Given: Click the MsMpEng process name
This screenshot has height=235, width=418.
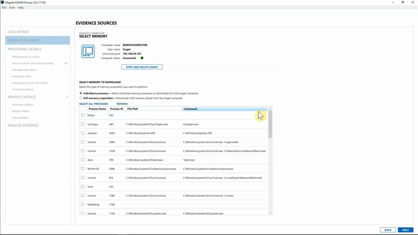Looking at the screenshot, I should pyautogui.click(x=93, y=205).
